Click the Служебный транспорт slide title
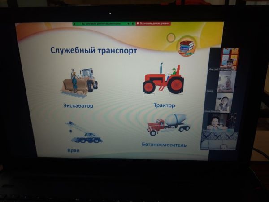 (x=94, y=51)
